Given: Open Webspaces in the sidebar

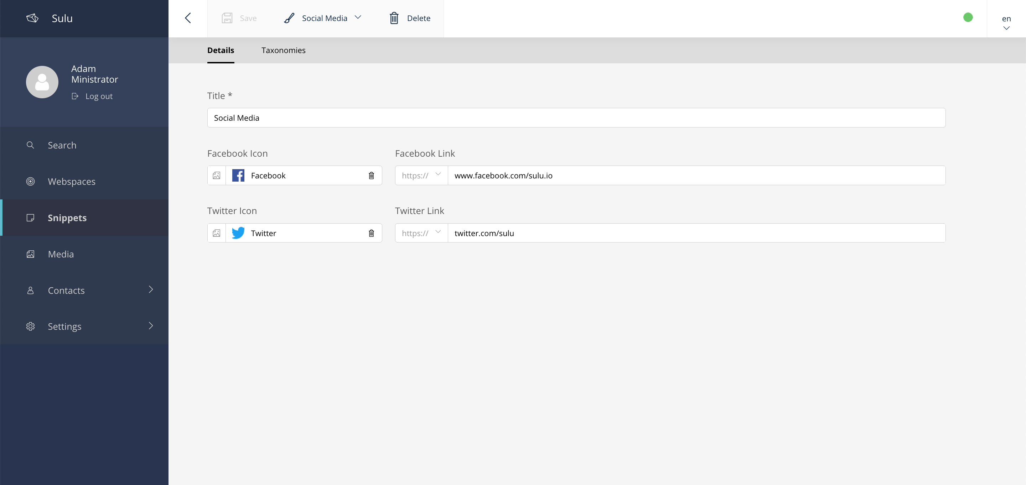Looking at the screenshot, I should pos(84,181).
